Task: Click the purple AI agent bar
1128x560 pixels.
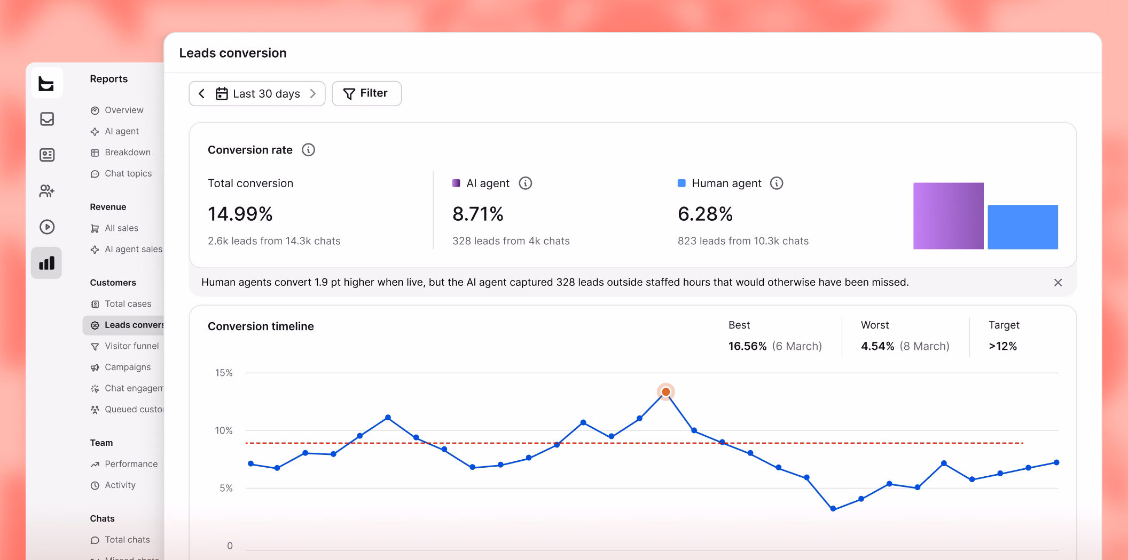Action: (x=949, y=216)
